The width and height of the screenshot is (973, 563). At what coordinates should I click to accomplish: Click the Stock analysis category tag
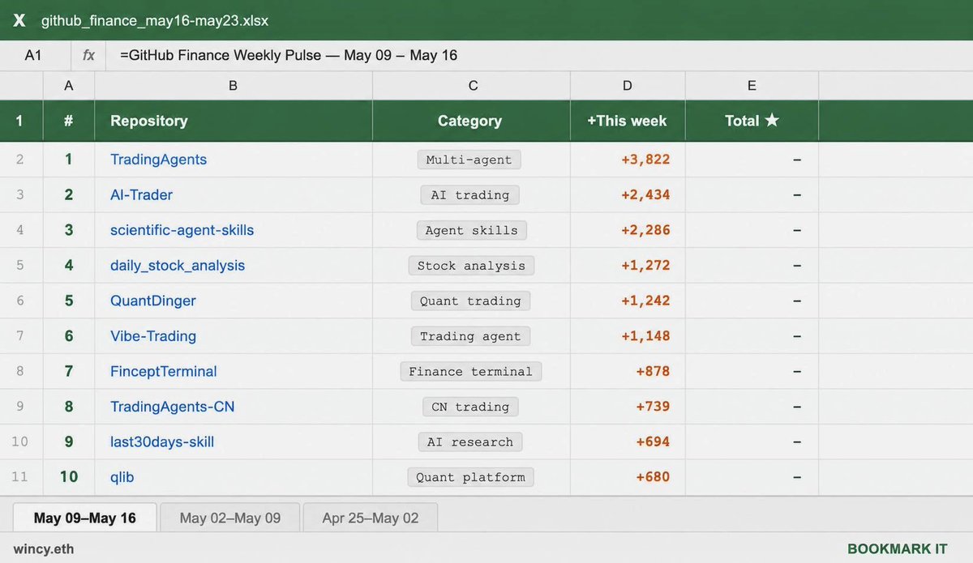[x=471, y=266]
